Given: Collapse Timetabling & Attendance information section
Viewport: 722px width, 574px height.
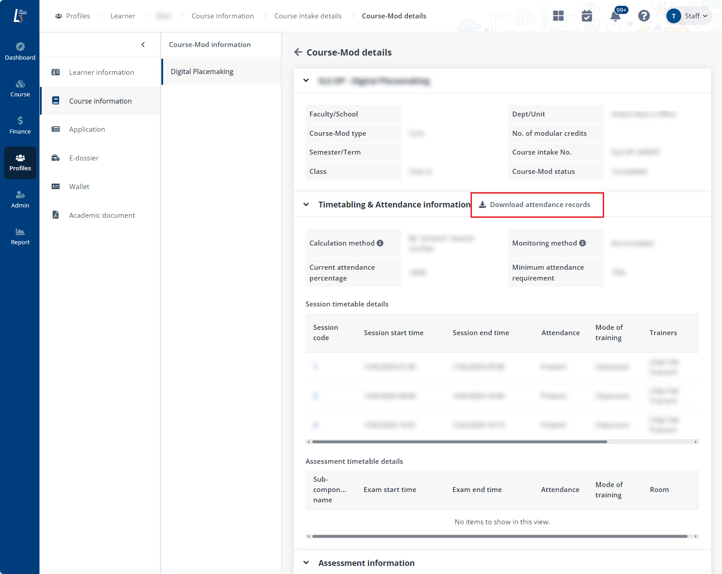Looking at the screenshot, I should 306,205.
